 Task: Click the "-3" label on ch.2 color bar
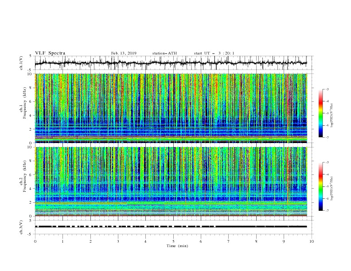(327, 163)
